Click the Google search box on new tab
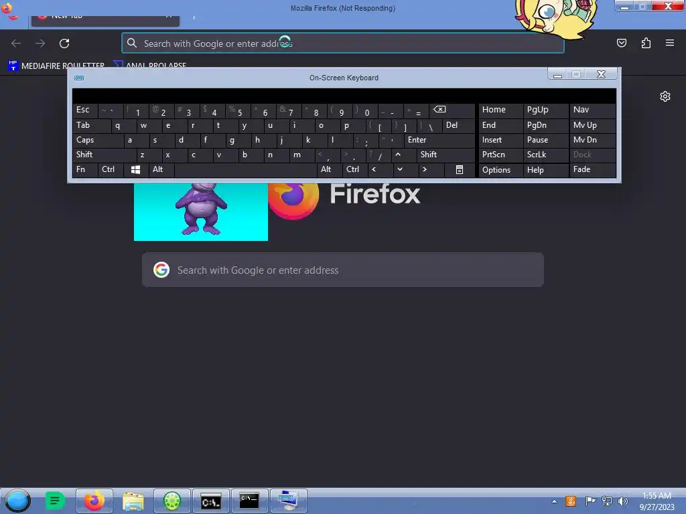Screen dimensions: 686x514 coord(342,270)
